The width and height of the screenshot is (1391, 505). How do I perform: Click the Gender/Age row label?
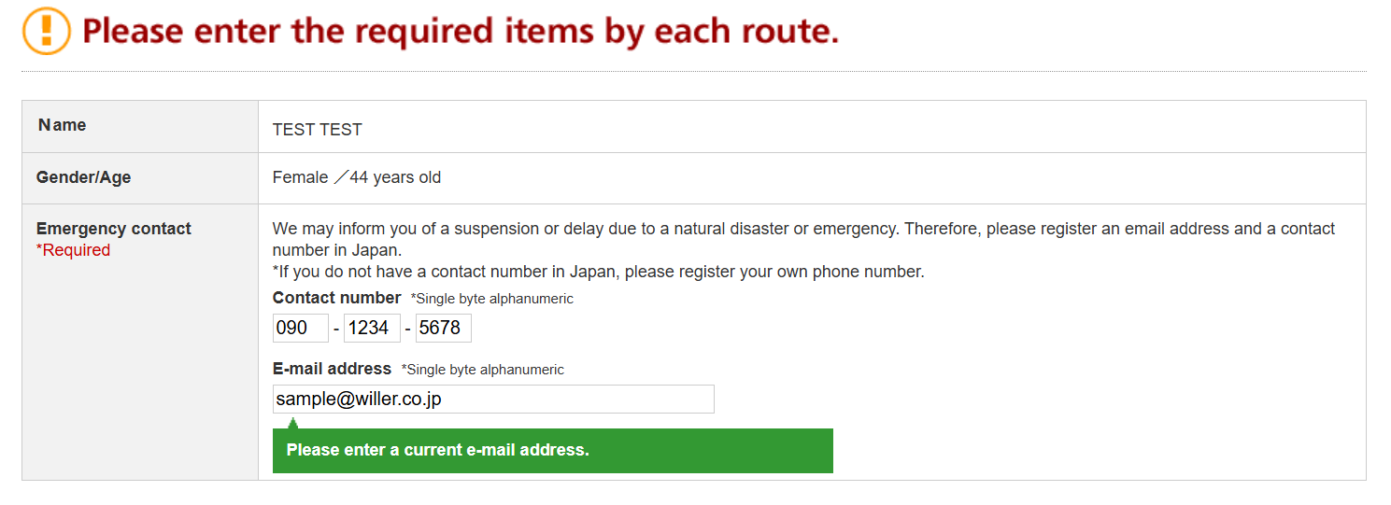(83, 177)
